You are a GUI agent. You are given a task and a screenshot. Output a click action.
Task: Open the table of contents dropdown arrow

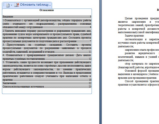pyautogui.click(x=11, y=5)
